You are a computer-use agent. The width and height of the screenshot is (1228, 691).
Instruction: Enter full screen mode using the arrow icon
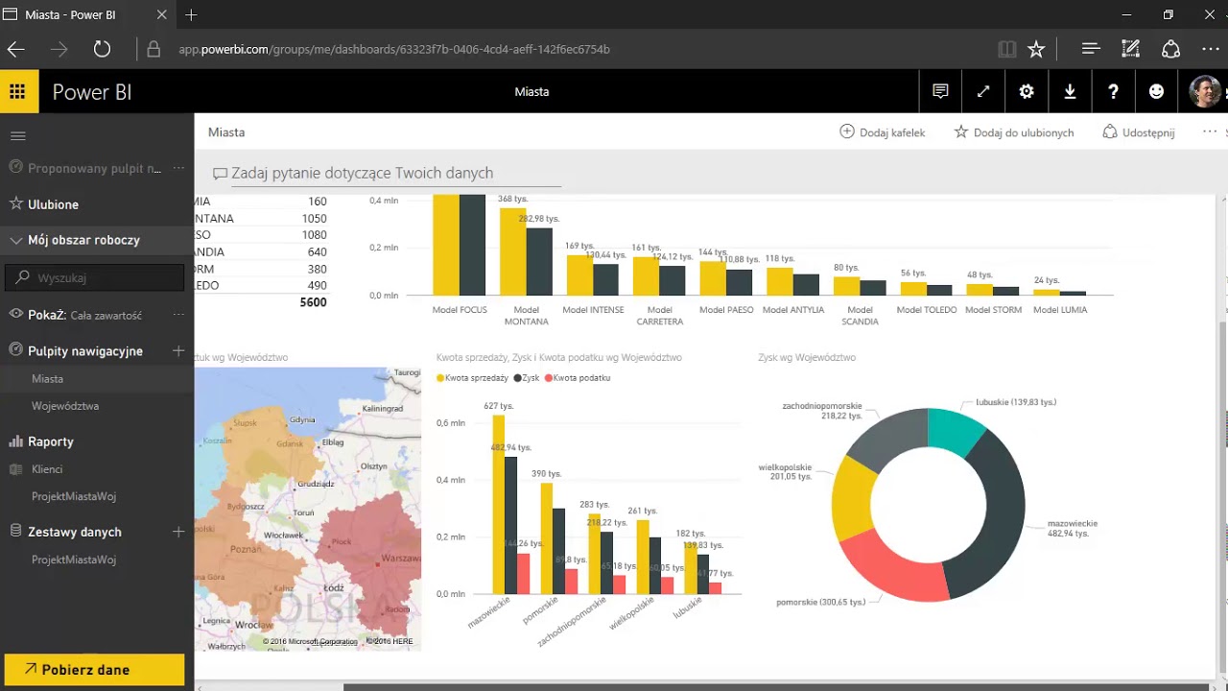[983, 92]
